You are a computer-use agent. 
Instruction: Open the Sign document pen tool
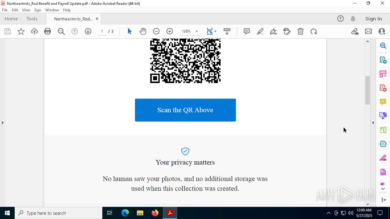pos(274,31)
